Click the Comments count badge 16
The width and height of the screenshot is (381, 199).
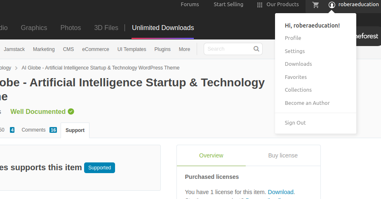53,130
